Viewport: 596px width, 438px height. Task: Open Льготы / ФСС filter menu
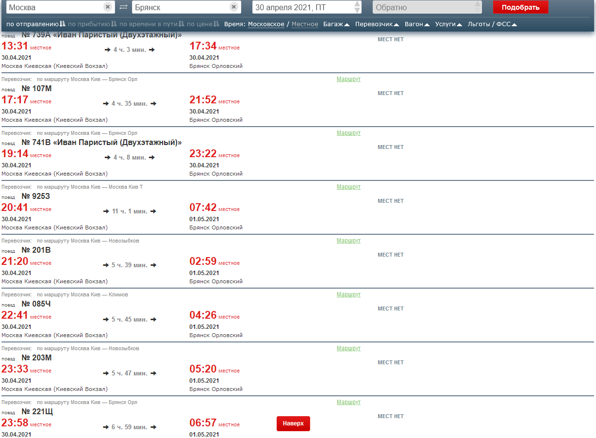pos(492,24)
